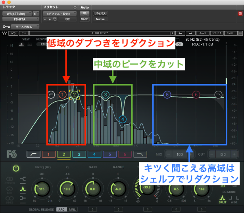244x213 pixels.
Task: Click the Waves logo icon
Action: (4, 33)
